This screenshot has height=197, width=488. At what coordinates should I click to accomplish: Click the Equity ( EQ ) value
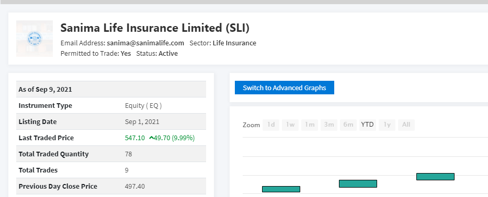(x=143, y=105)
